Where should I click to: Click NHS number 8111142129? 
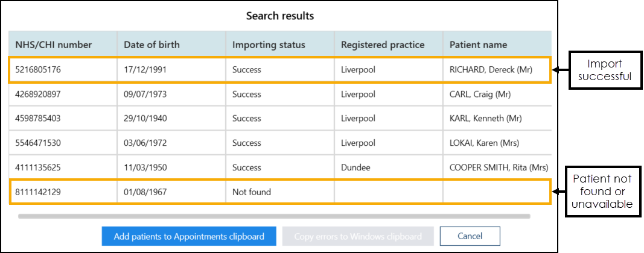pos(38,192)
